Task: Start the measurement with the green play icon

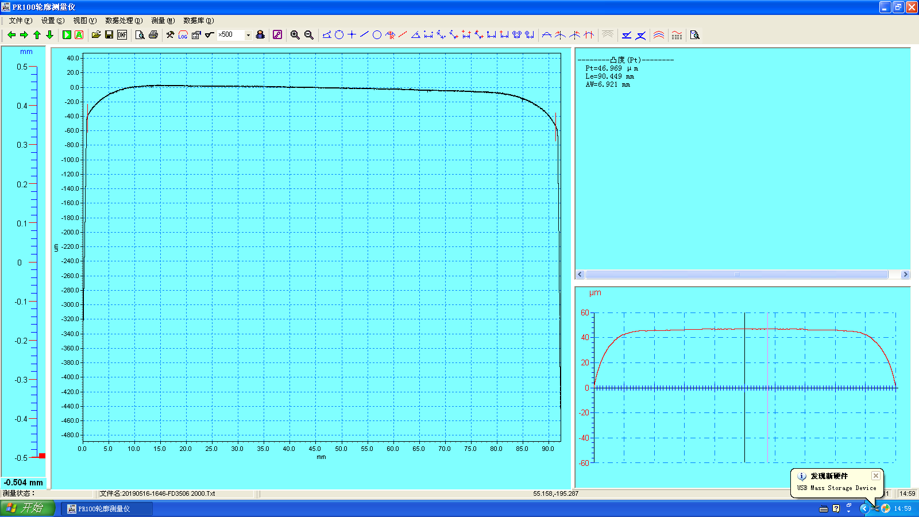Action: pyautogui.click(x=67, y=35)
